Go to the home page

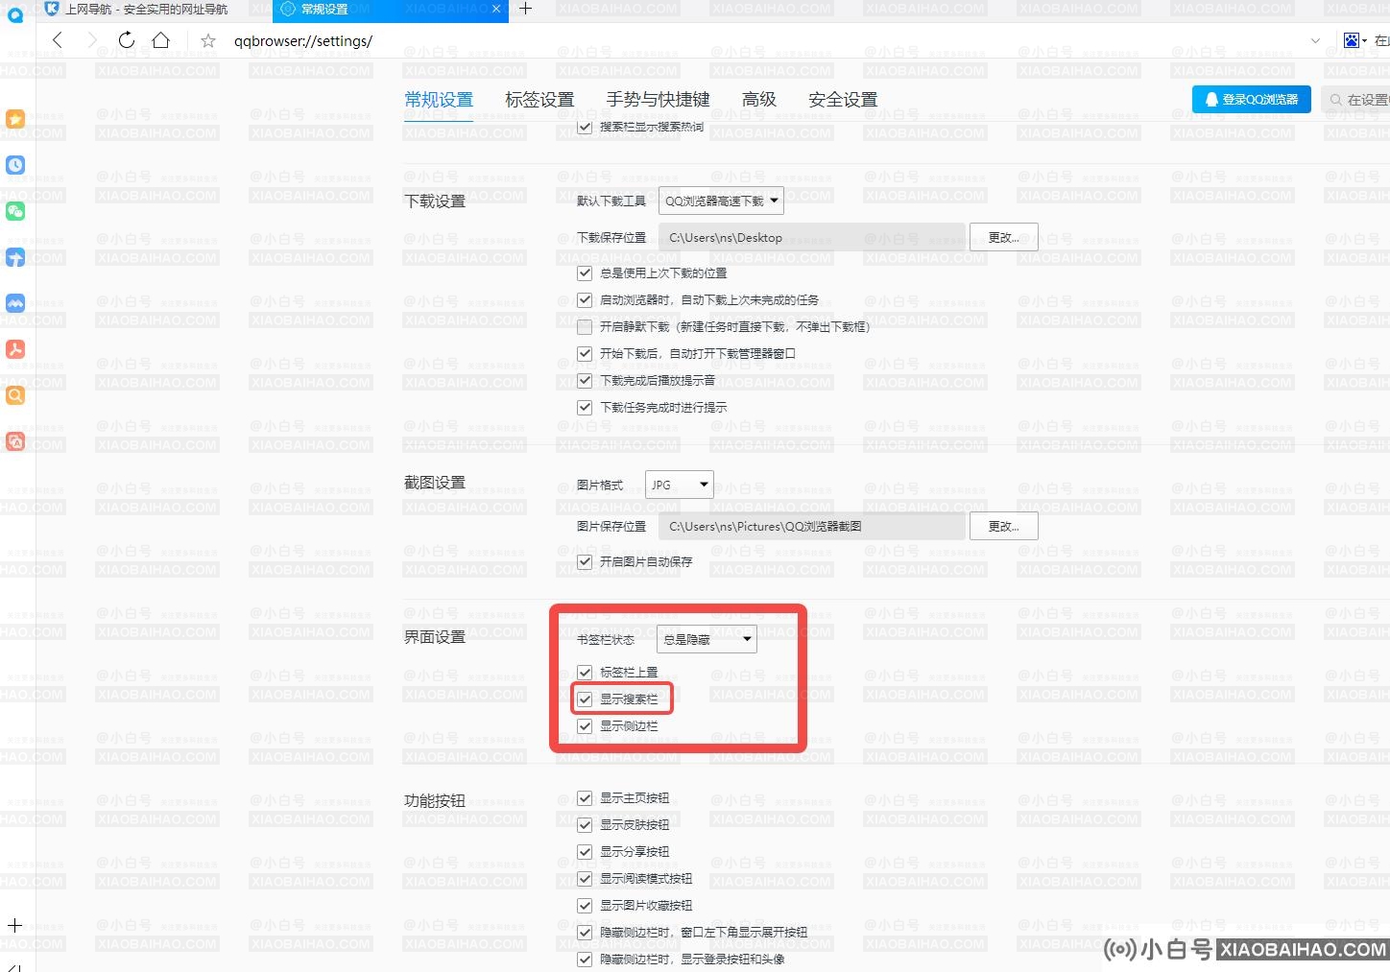click(161, 40)
